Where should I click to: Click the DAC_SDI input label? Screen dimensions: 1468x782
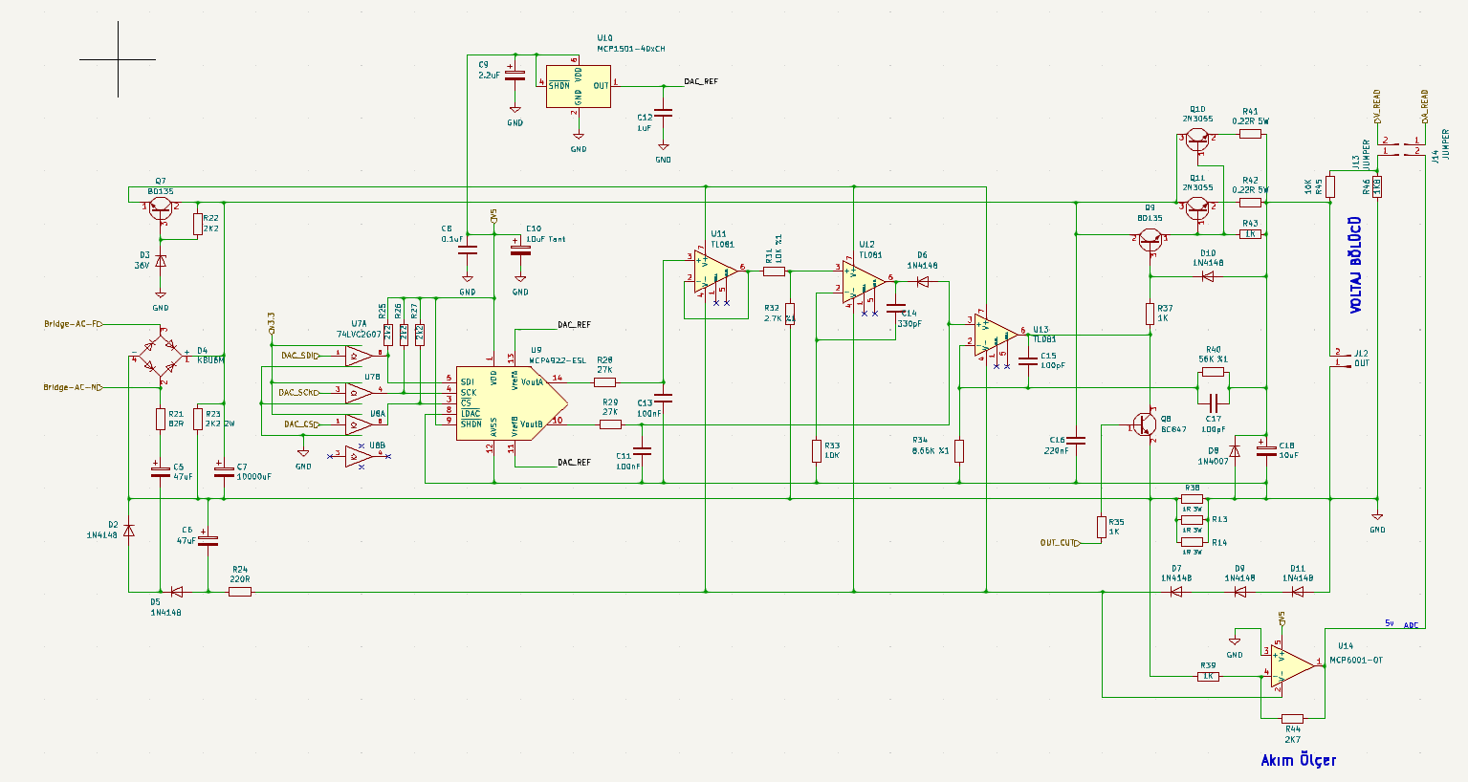coord(301,356)
